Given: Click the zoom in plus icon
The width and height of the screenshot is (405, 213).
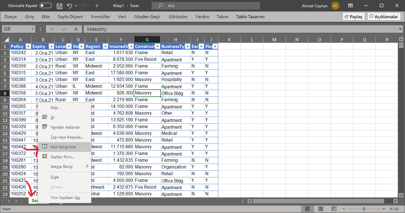Looking at the screenshot, I should (384, 209).
